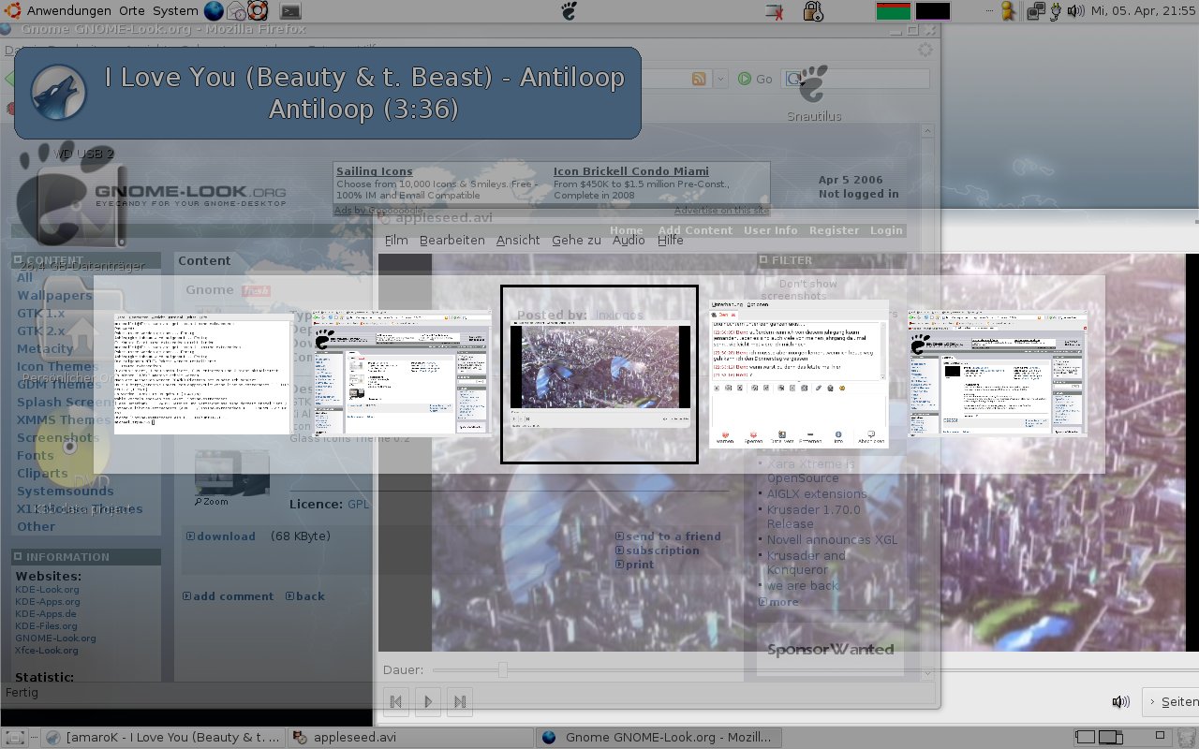Open the Hilfe menu in Totem
Viewport: 1199px width, 749px height.
[671, 240]
